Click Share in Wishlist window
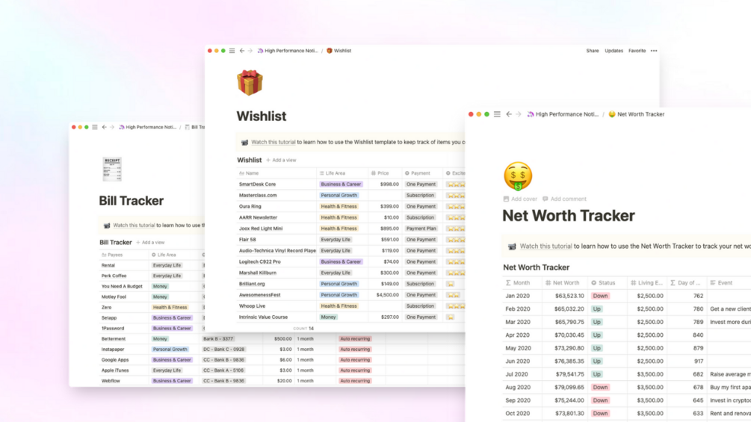This screenshot has height=422, width=751. pos(593,51)
